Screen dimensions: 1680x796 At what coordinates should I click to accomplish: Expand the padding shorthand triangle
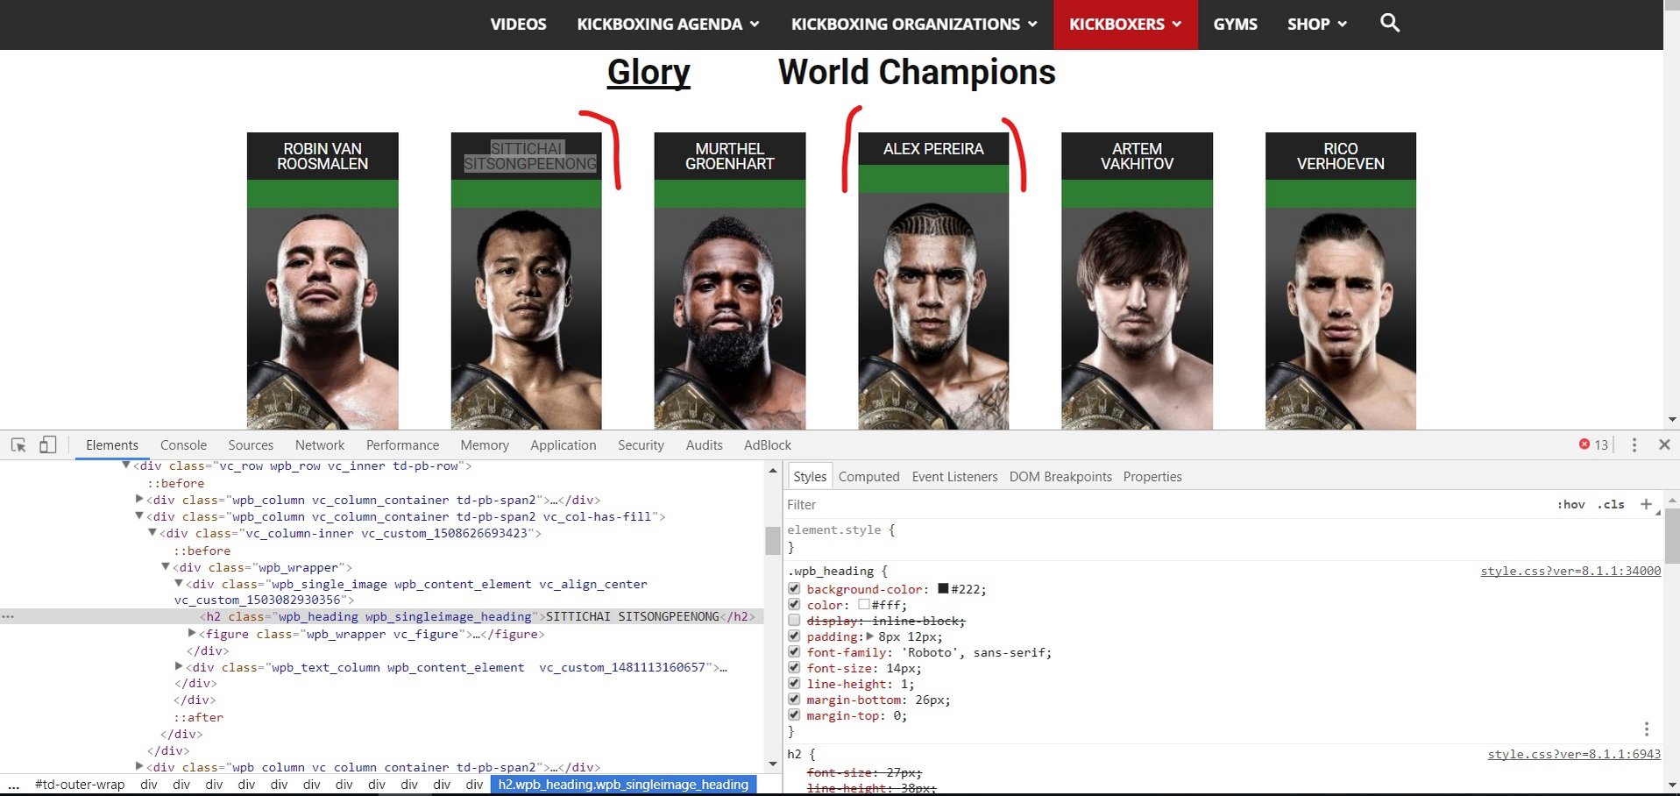click(870, 636)
